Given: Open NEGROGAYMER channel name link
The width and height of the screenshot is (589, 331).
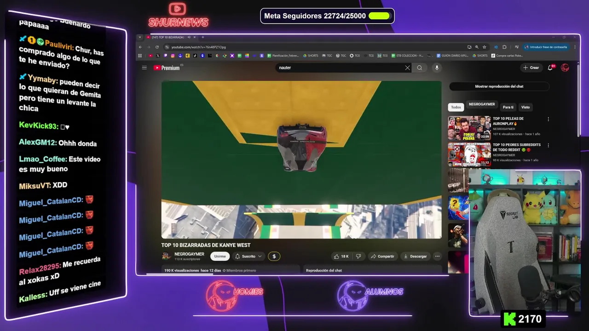Looking at the screenshot, I should pos(189,254).
